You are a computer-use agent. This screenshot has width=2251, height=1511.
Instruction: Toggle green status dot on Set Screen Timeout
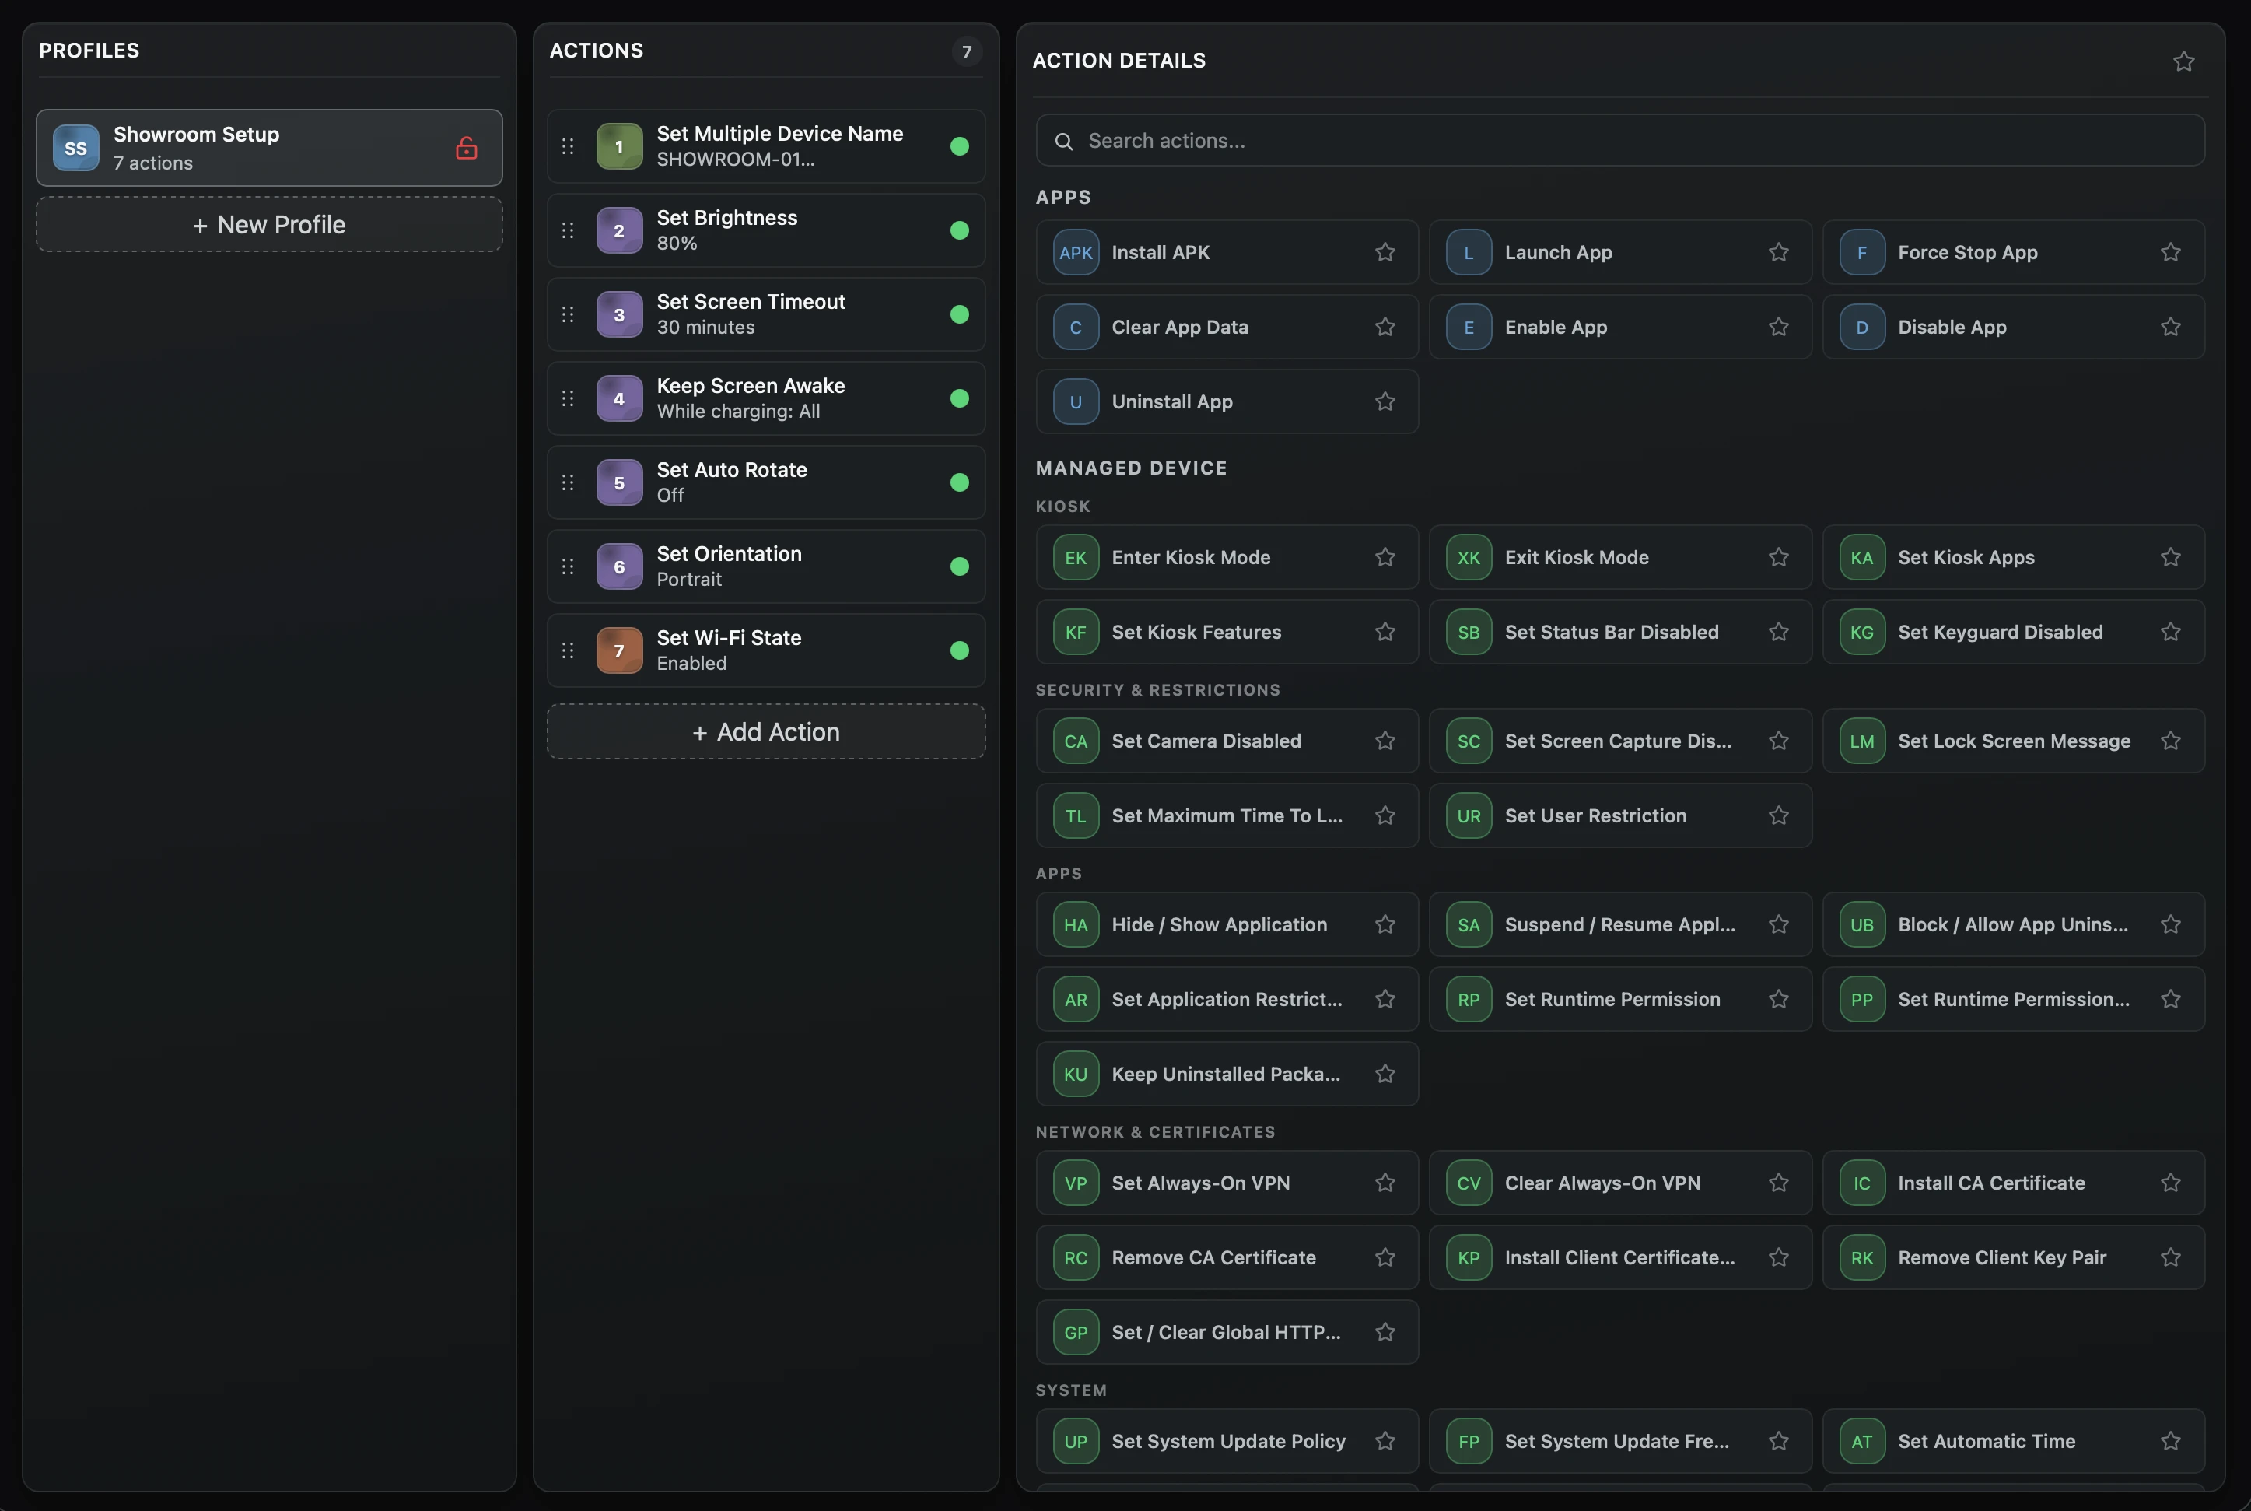click(x=958, y=314)
